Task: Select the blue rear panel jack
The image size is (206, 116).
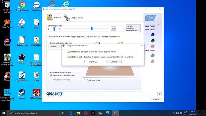Action: 153,34
